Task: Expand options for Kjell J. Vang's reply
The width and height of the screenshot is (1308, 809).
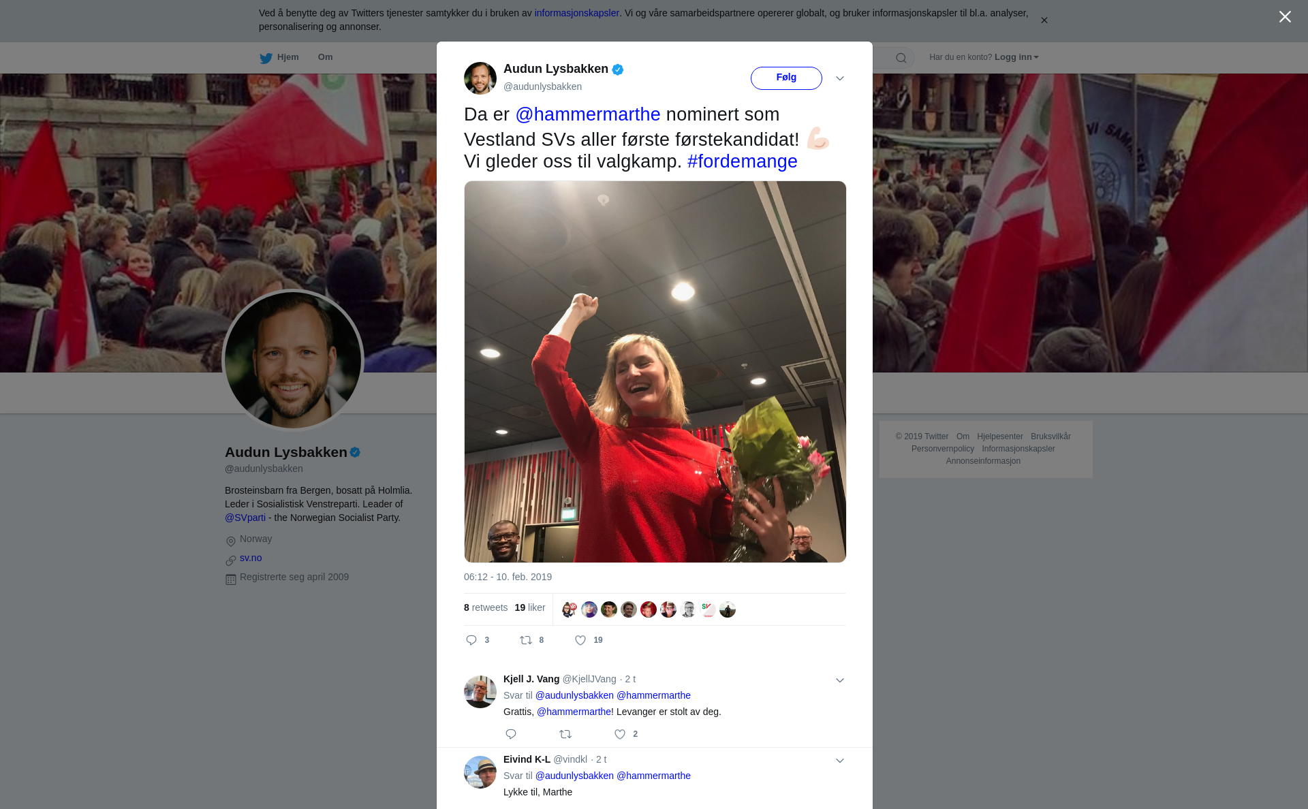Action: click(x=840, y=680)
